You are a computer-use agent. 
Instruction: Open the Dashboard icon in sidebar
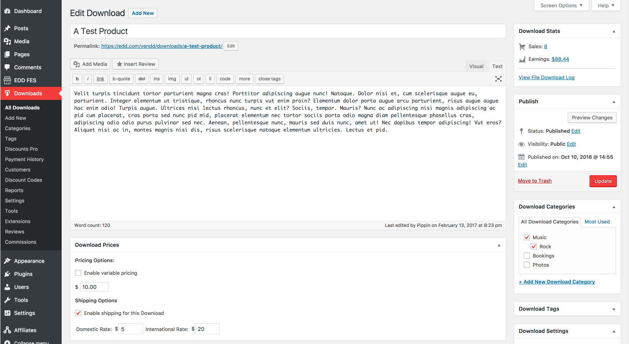[7, 11]
